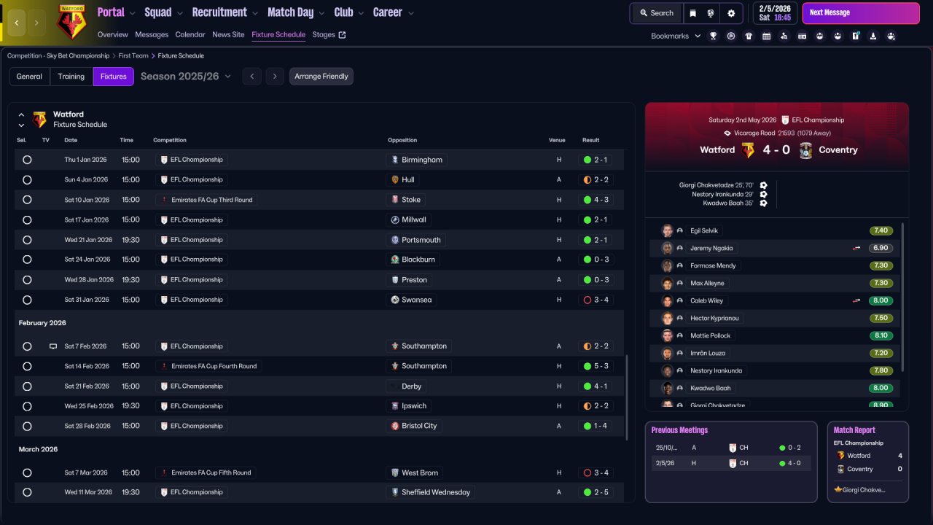This screenshot has height=525, width=933.
Task: Click the Next Message button
Action: [861, 13]
